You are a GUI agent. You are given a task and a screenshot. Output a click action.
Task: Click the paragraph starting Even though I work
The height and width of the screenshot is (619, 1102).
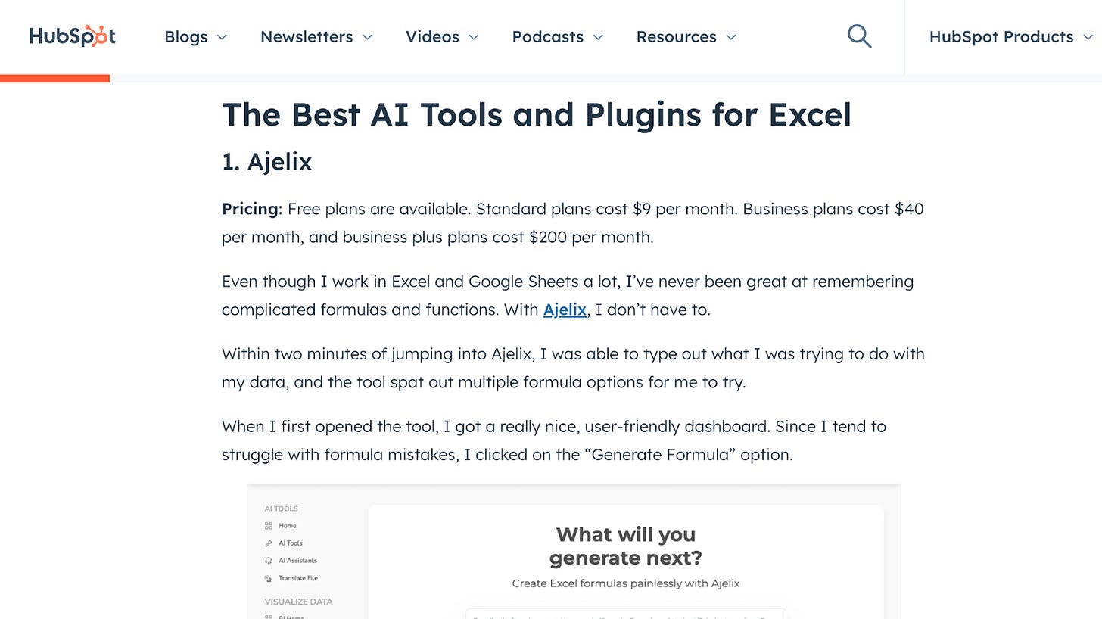[568, 295]
